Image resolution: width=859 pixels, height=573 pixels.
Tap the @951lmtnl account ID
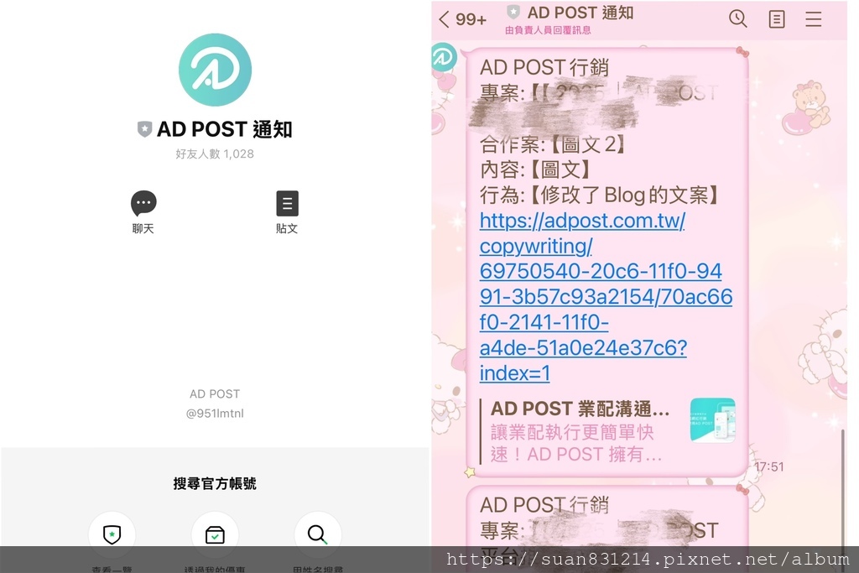[x=215, y=413]
